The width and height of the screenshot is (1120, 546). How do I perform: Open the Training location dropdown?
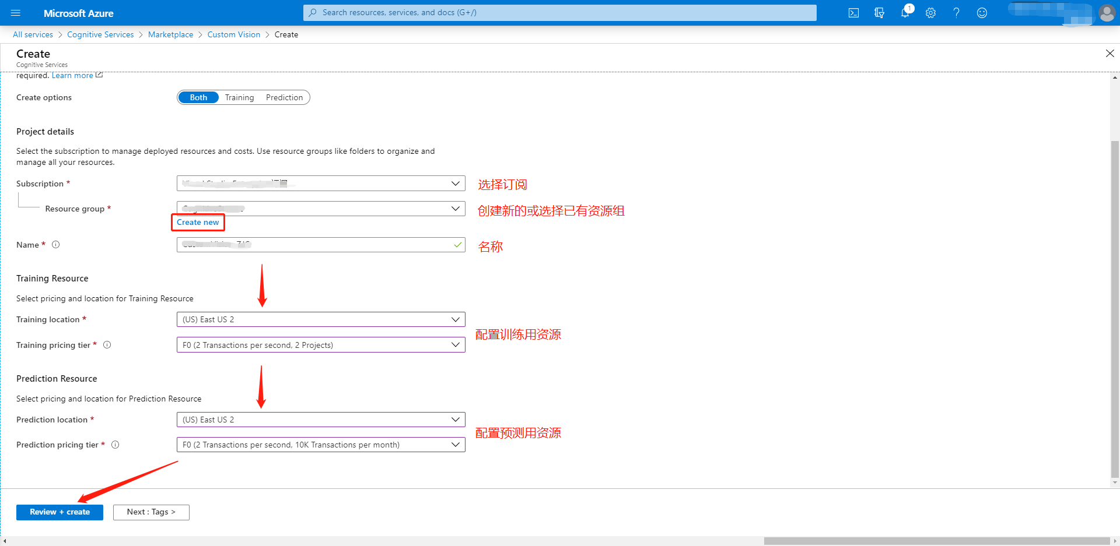pos(321,319)
